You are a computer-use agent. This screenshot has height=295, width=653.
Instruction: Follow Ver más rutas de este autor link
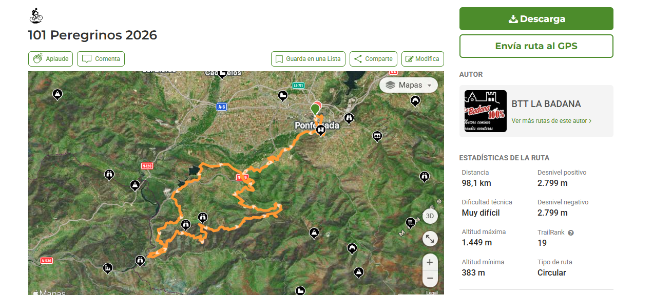point(551,121)
